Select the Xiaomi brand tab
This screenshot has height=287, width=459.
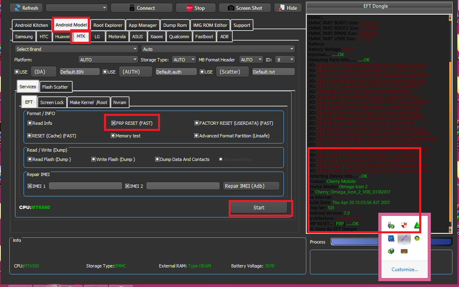coord(156,37)
